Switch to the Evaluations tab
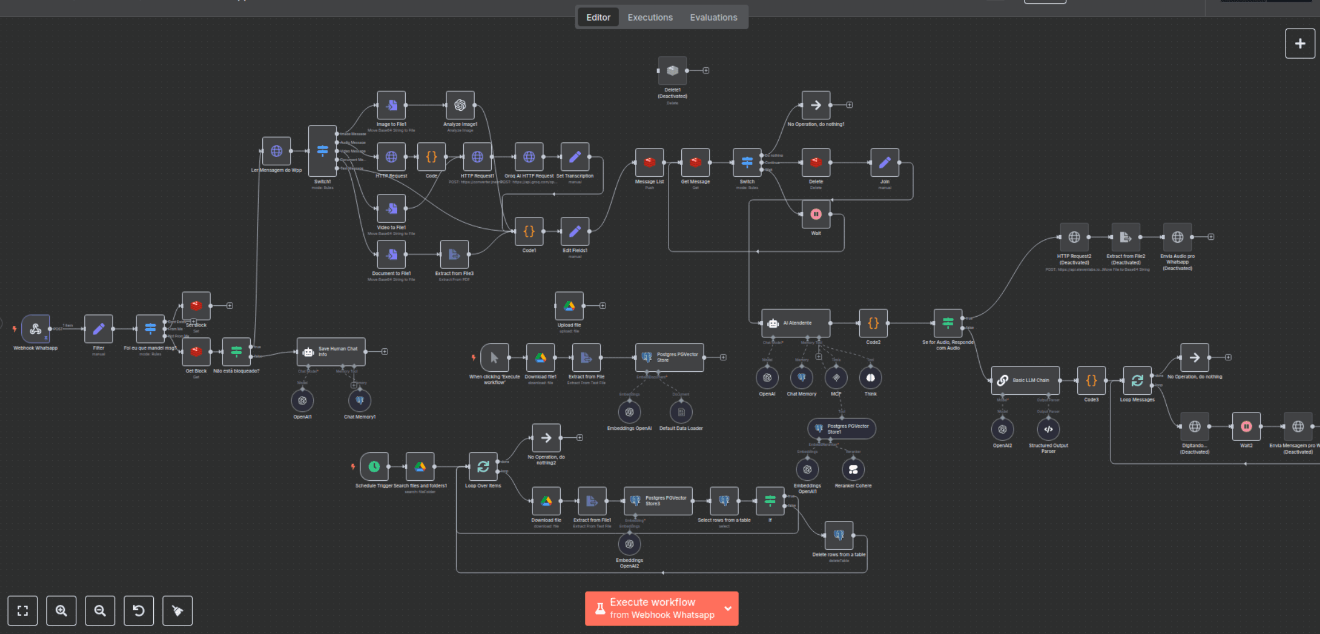 [713, 17]
